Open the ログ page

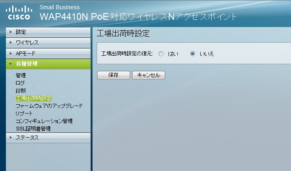(20, 83)
